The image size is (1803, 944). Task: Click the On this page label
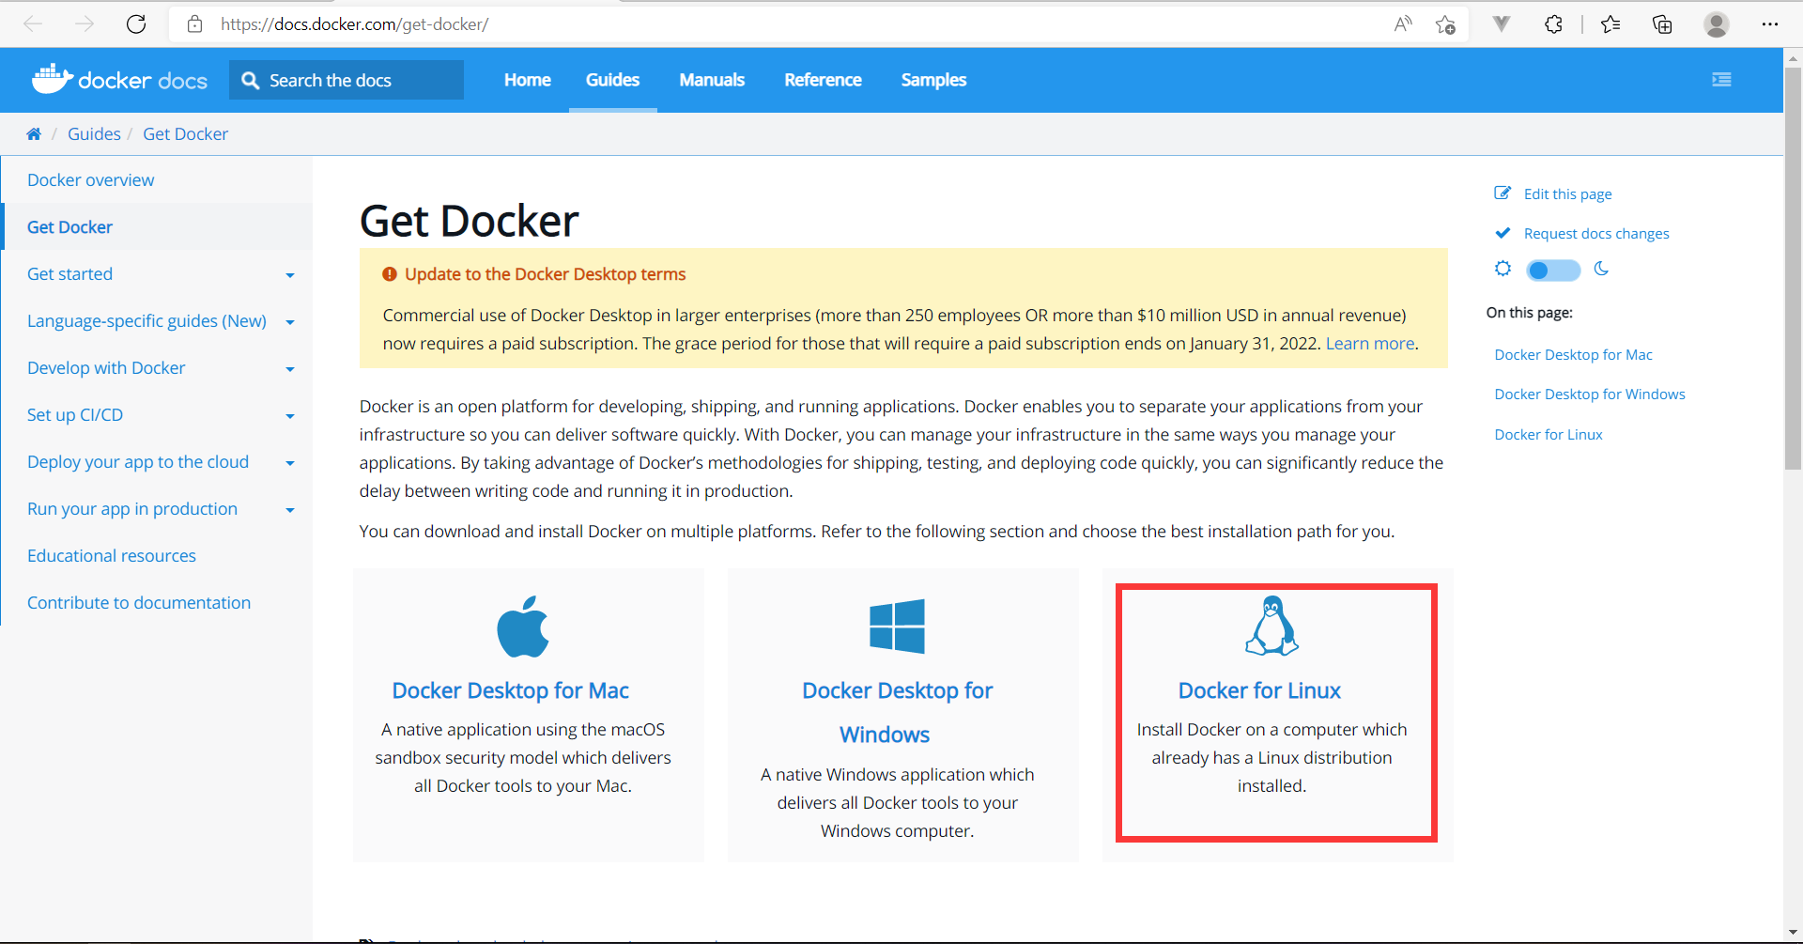[1529, 313]
